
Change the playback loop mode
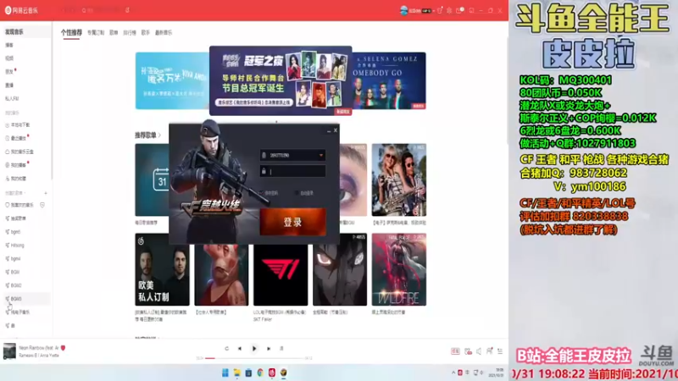coord(226,349)
